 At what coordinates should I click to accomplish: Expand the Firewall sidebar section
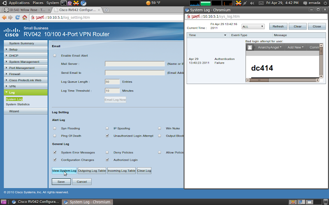(x=25, y=74)
